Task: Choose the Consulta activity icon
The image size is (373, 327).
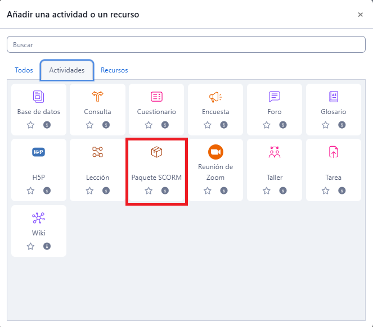Action: tap(97, 96)
